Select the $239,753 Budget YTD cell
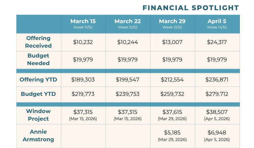254x148 pixels. [x=128, y=94]
